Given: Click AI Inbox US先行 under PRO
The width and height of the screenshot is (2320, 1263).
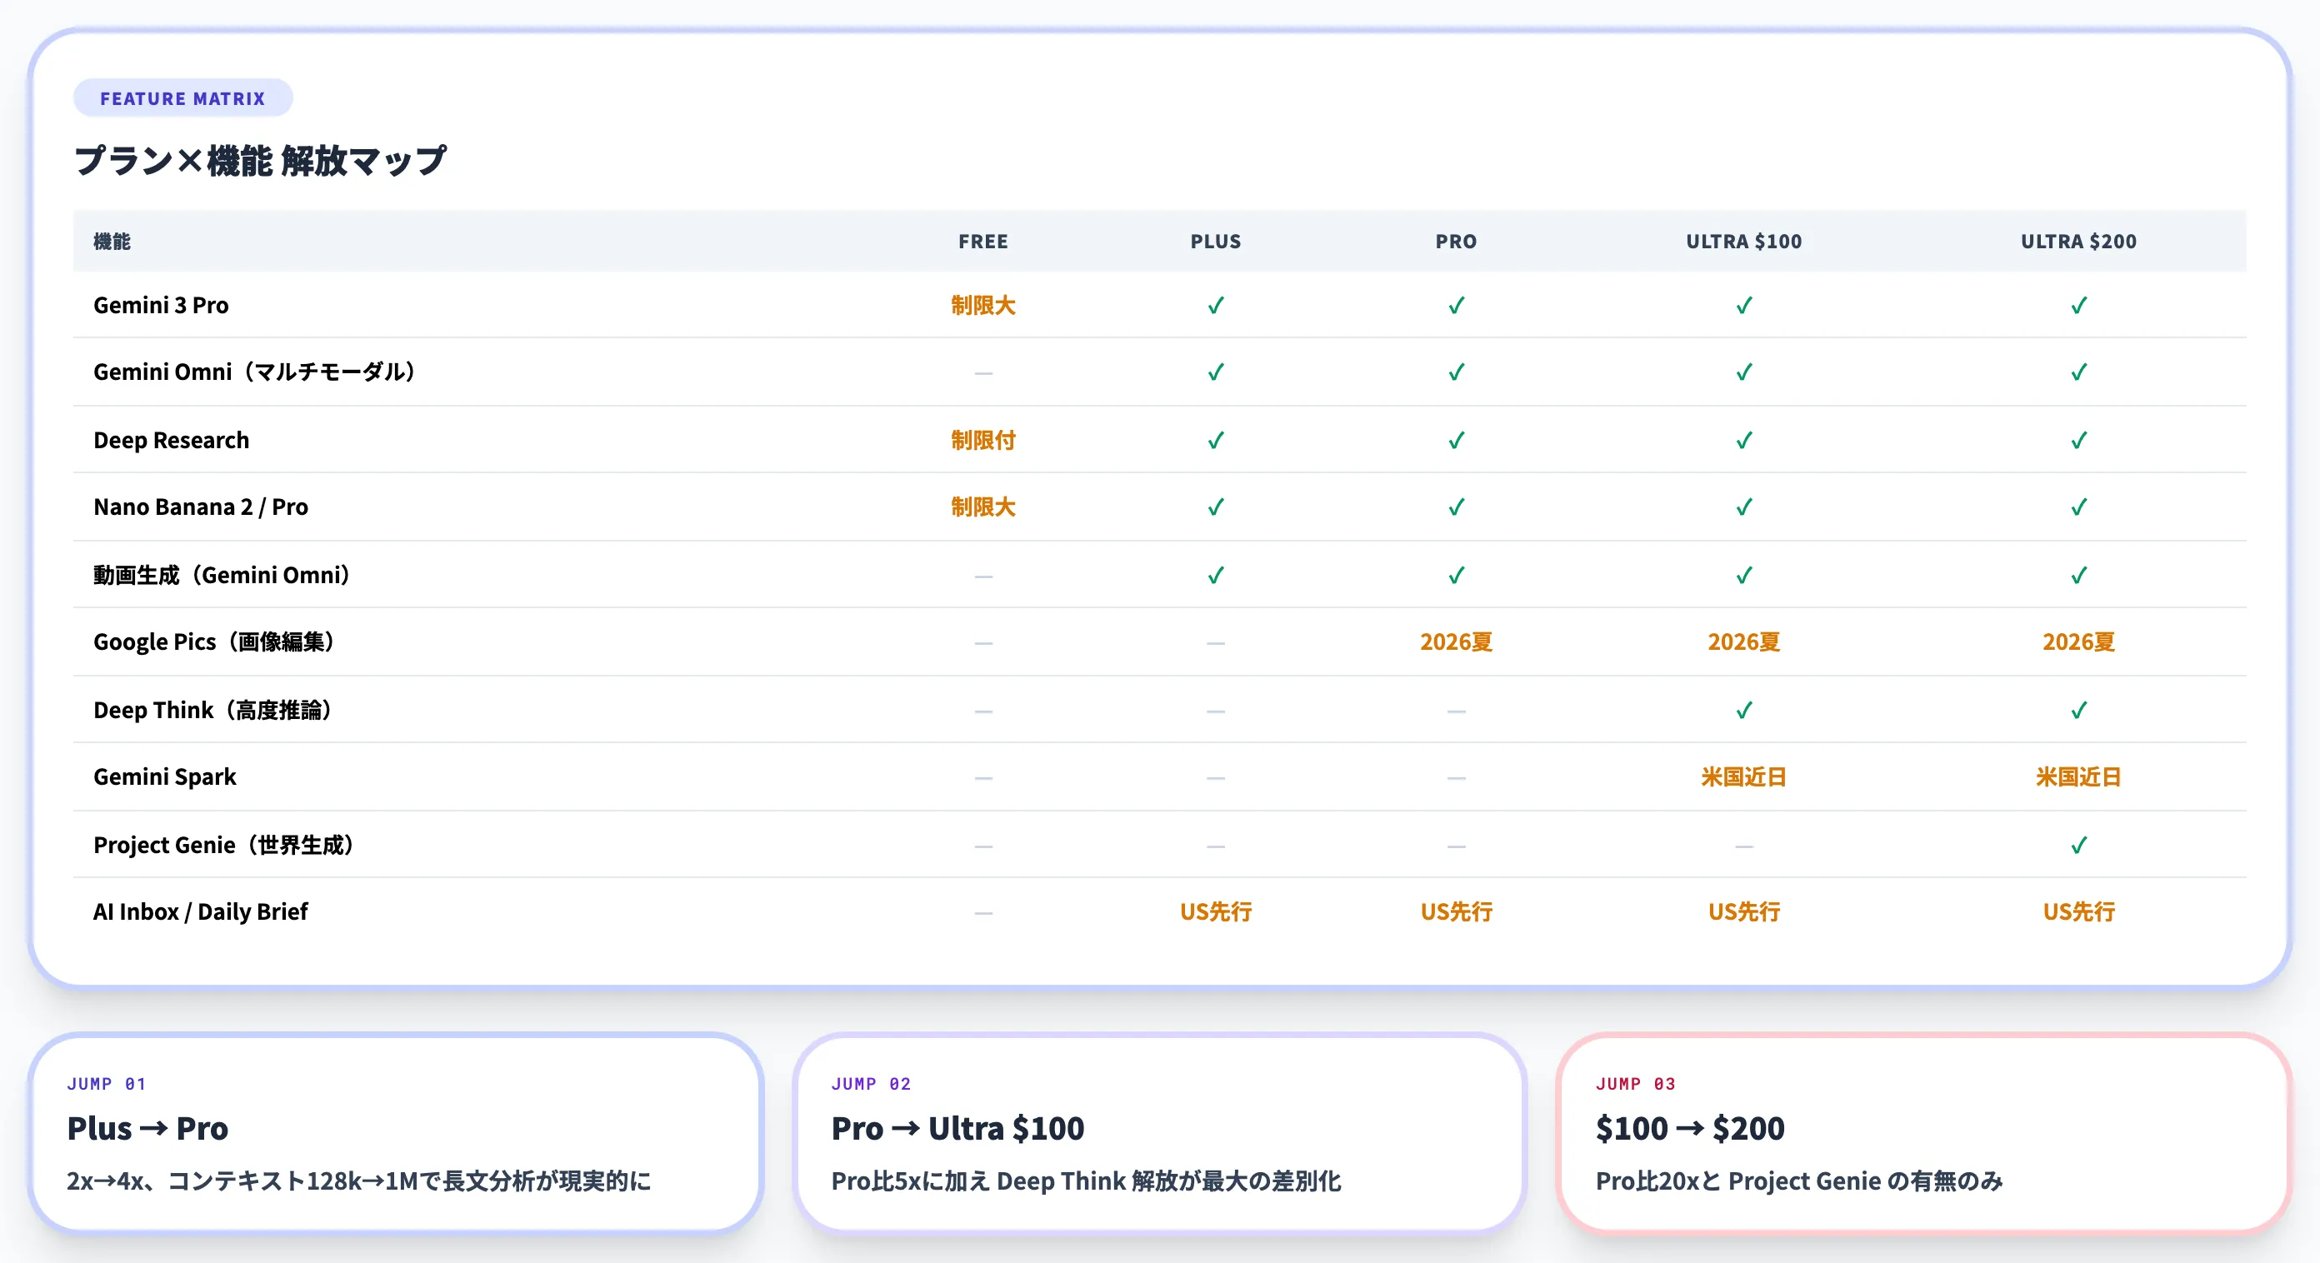Looking at the screenshot, I should tap(1457, 912).
